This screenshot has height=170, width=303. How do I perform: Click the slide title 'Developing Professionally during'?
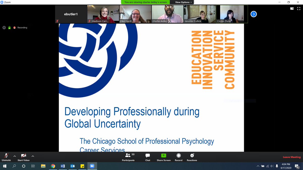tap(132, 112)
